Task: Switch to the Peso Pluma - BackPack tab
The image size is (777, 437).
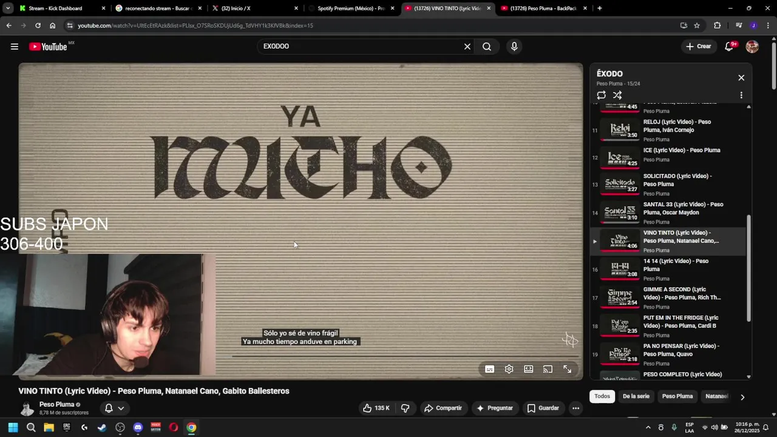Action: [x=543, y=8]
